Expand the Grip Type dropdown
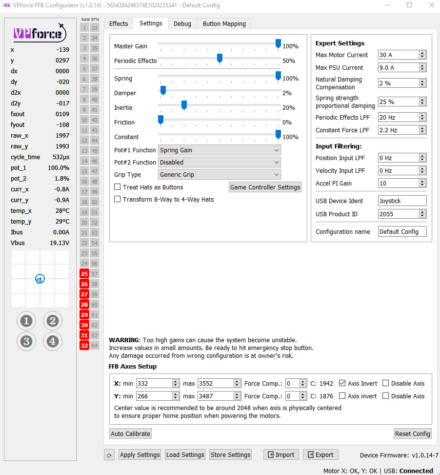 [x=220, y=174]
